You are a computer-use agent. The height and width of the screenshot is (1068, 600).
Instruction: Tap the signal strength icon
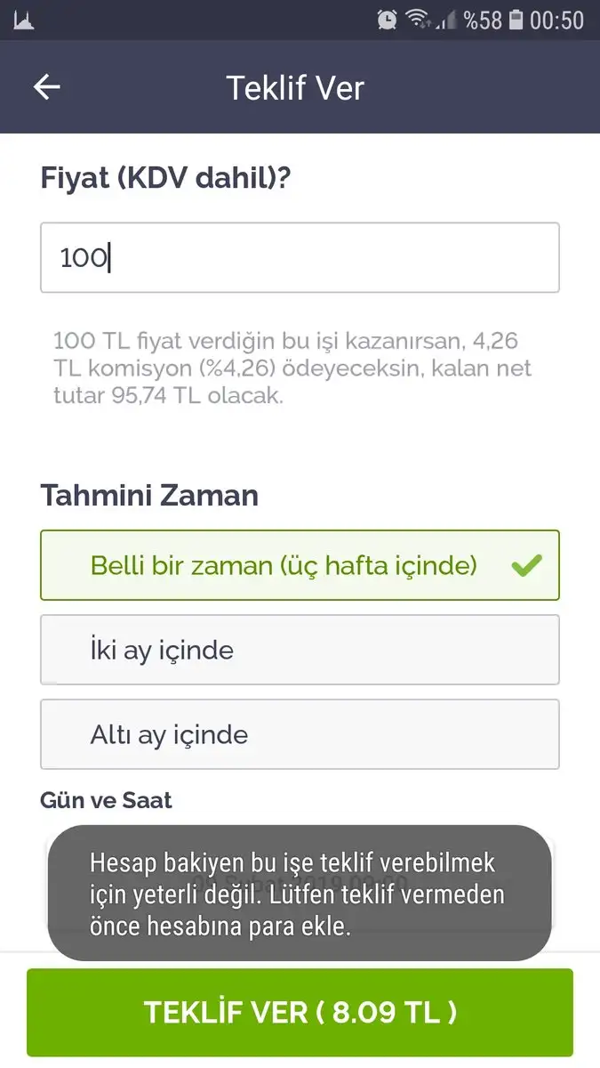445,20
